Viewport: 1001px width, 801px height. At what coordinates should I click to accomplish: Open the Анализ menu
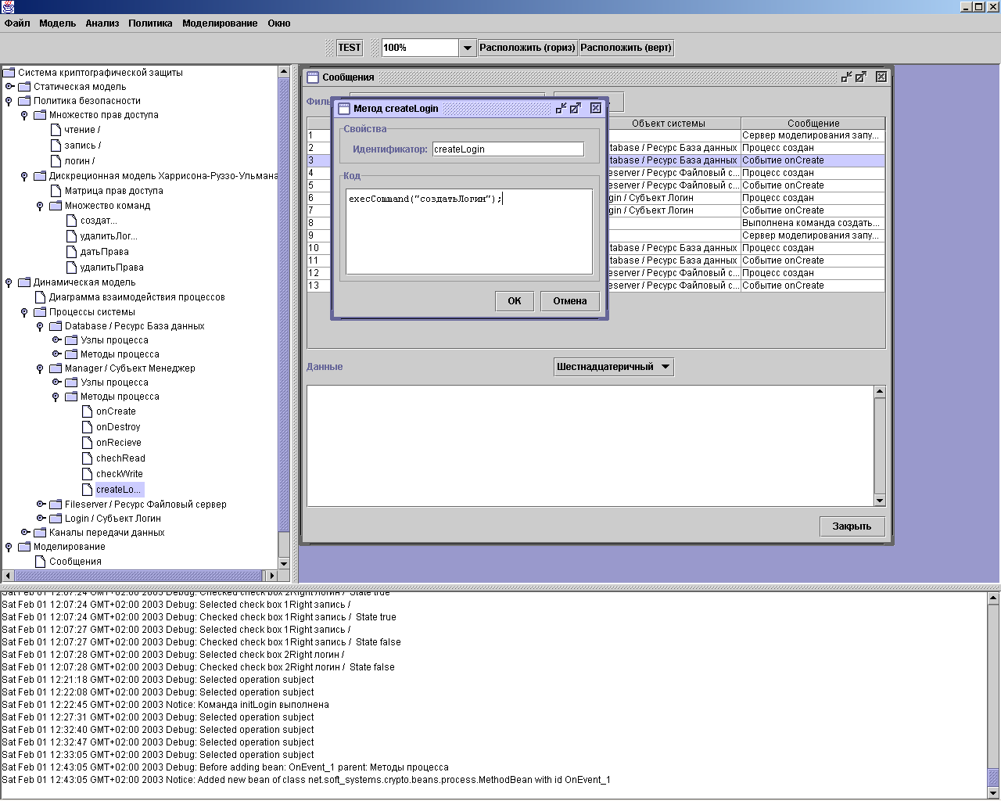pyautogui.click(x=102, y=23)
